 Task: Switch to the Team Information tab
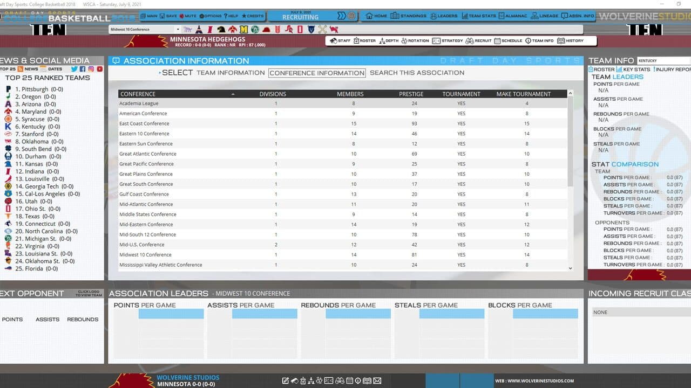[231, 73]
